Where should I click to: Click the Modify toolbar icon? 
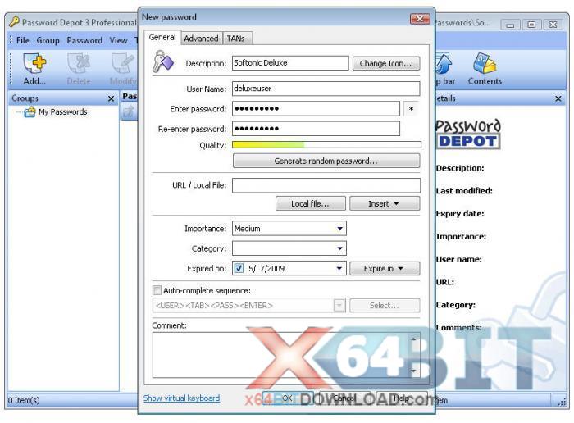[123, 68]
